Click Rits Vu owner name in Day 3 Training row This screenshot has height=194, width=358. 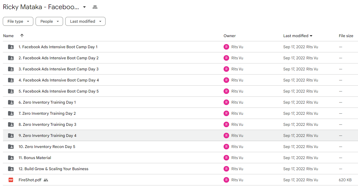click(x=237, y=124)
